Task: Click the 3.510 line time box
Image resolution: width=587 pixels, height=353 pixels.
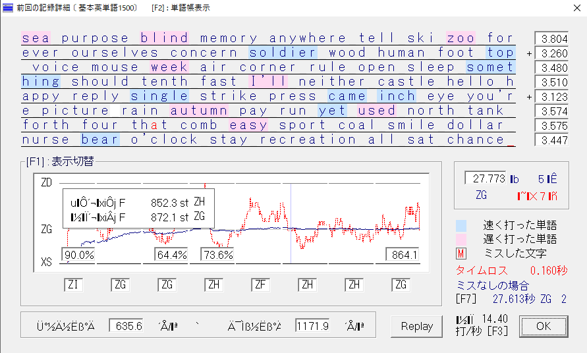Action: click(x=551, y=82)
